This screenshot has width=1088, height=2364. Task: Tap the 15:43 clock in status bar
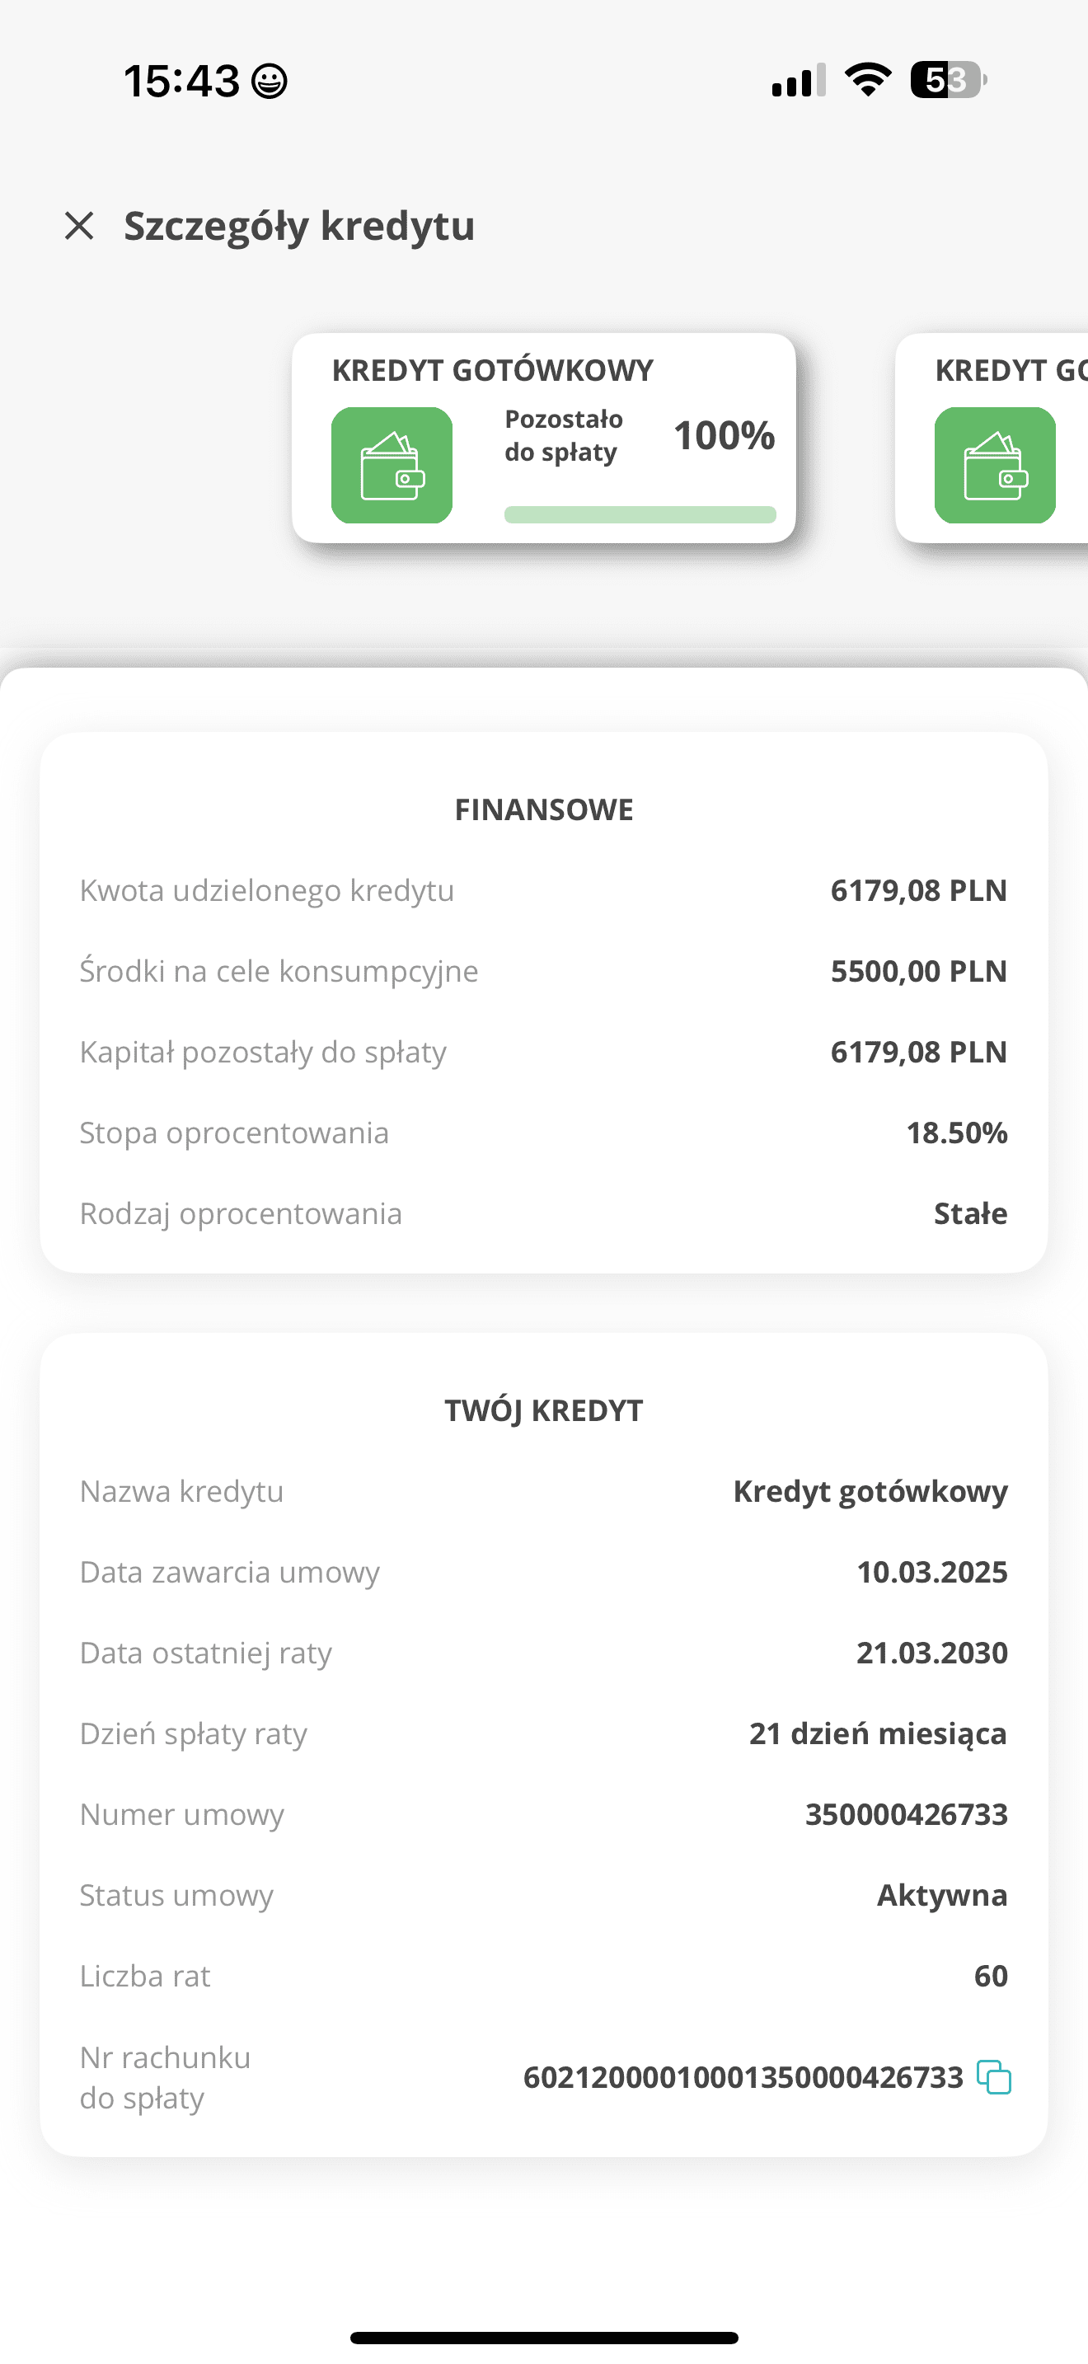click(181, 81)
